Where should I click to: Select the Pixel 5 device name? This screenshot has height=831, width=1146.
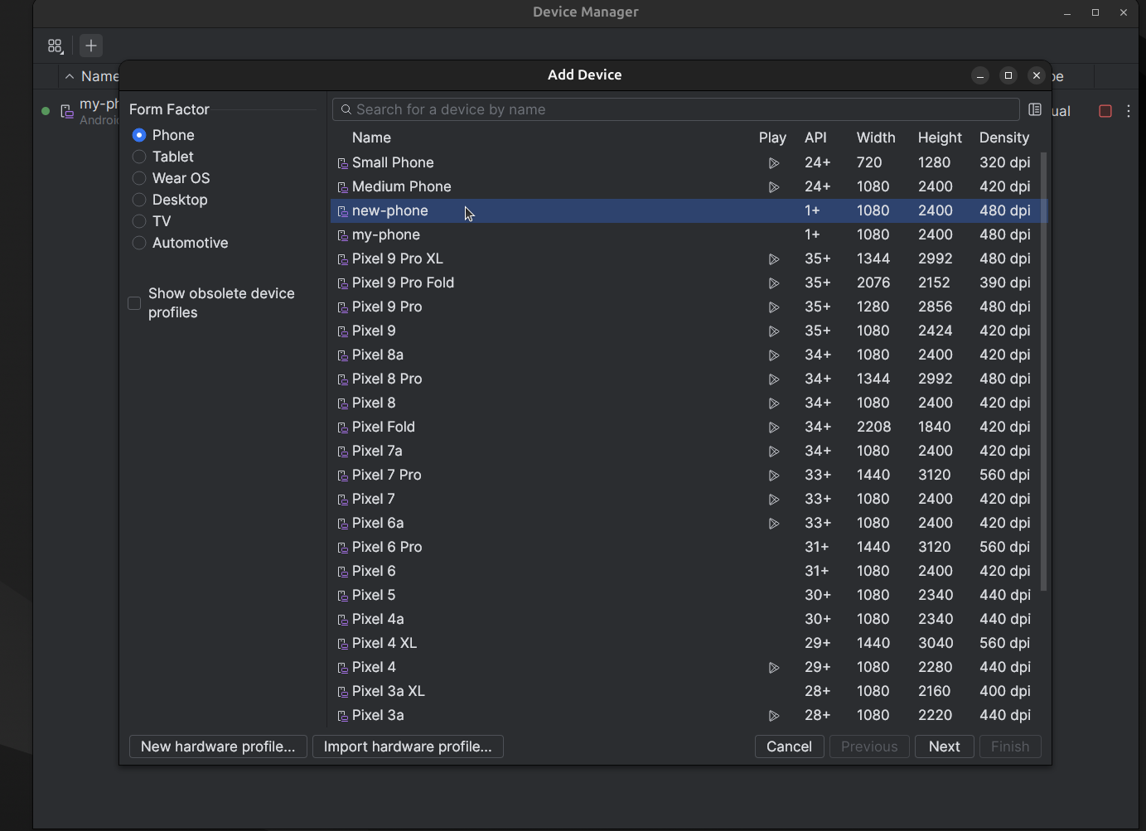click(374, 595)
